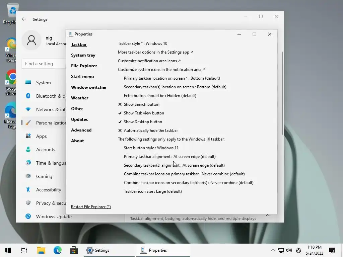Switch to System tray tab
The height and width of the screenshot is (257, 343).
pyautogui.click(x=83, y=55)
